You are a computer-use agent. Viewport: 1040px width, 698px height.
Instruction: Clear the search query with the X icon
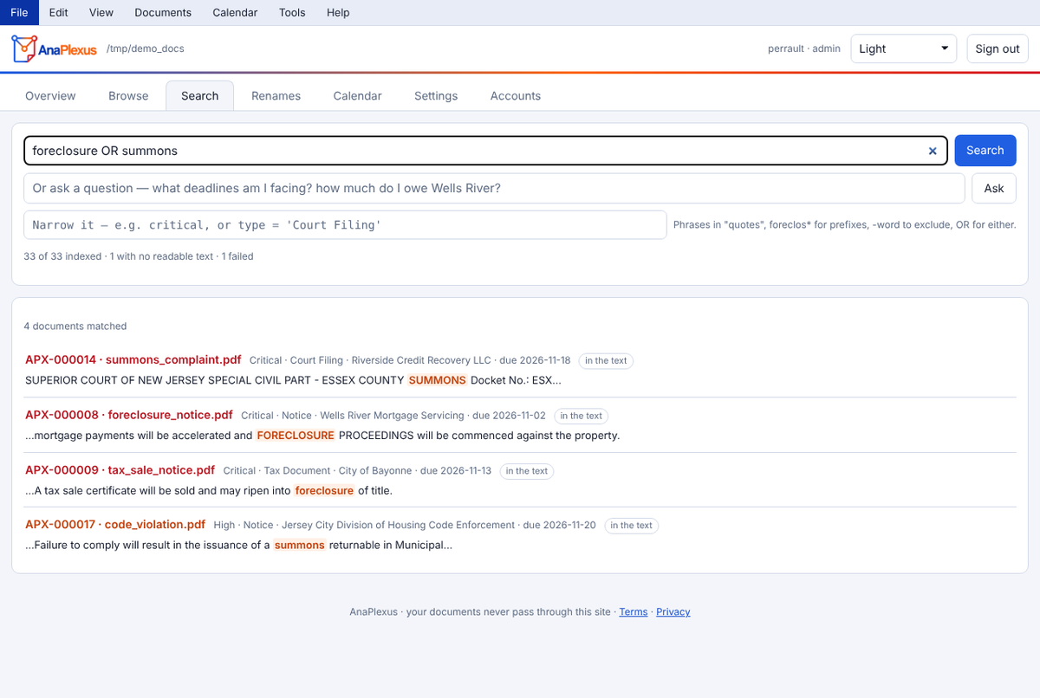[933, 151]
